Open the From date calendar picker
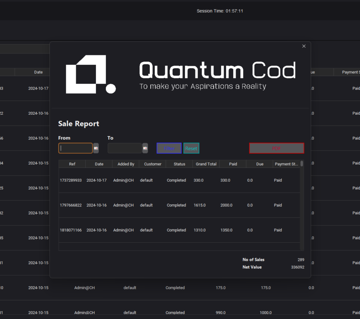 click(96, 148)
